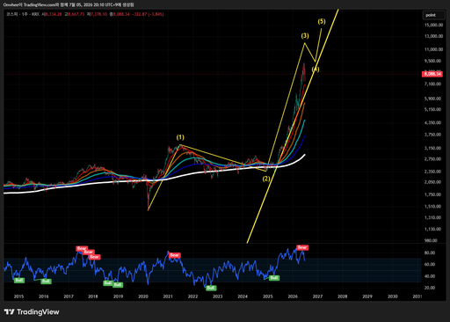
Task: Click the 2,050.00 price axis label
Action: point(432,182)
